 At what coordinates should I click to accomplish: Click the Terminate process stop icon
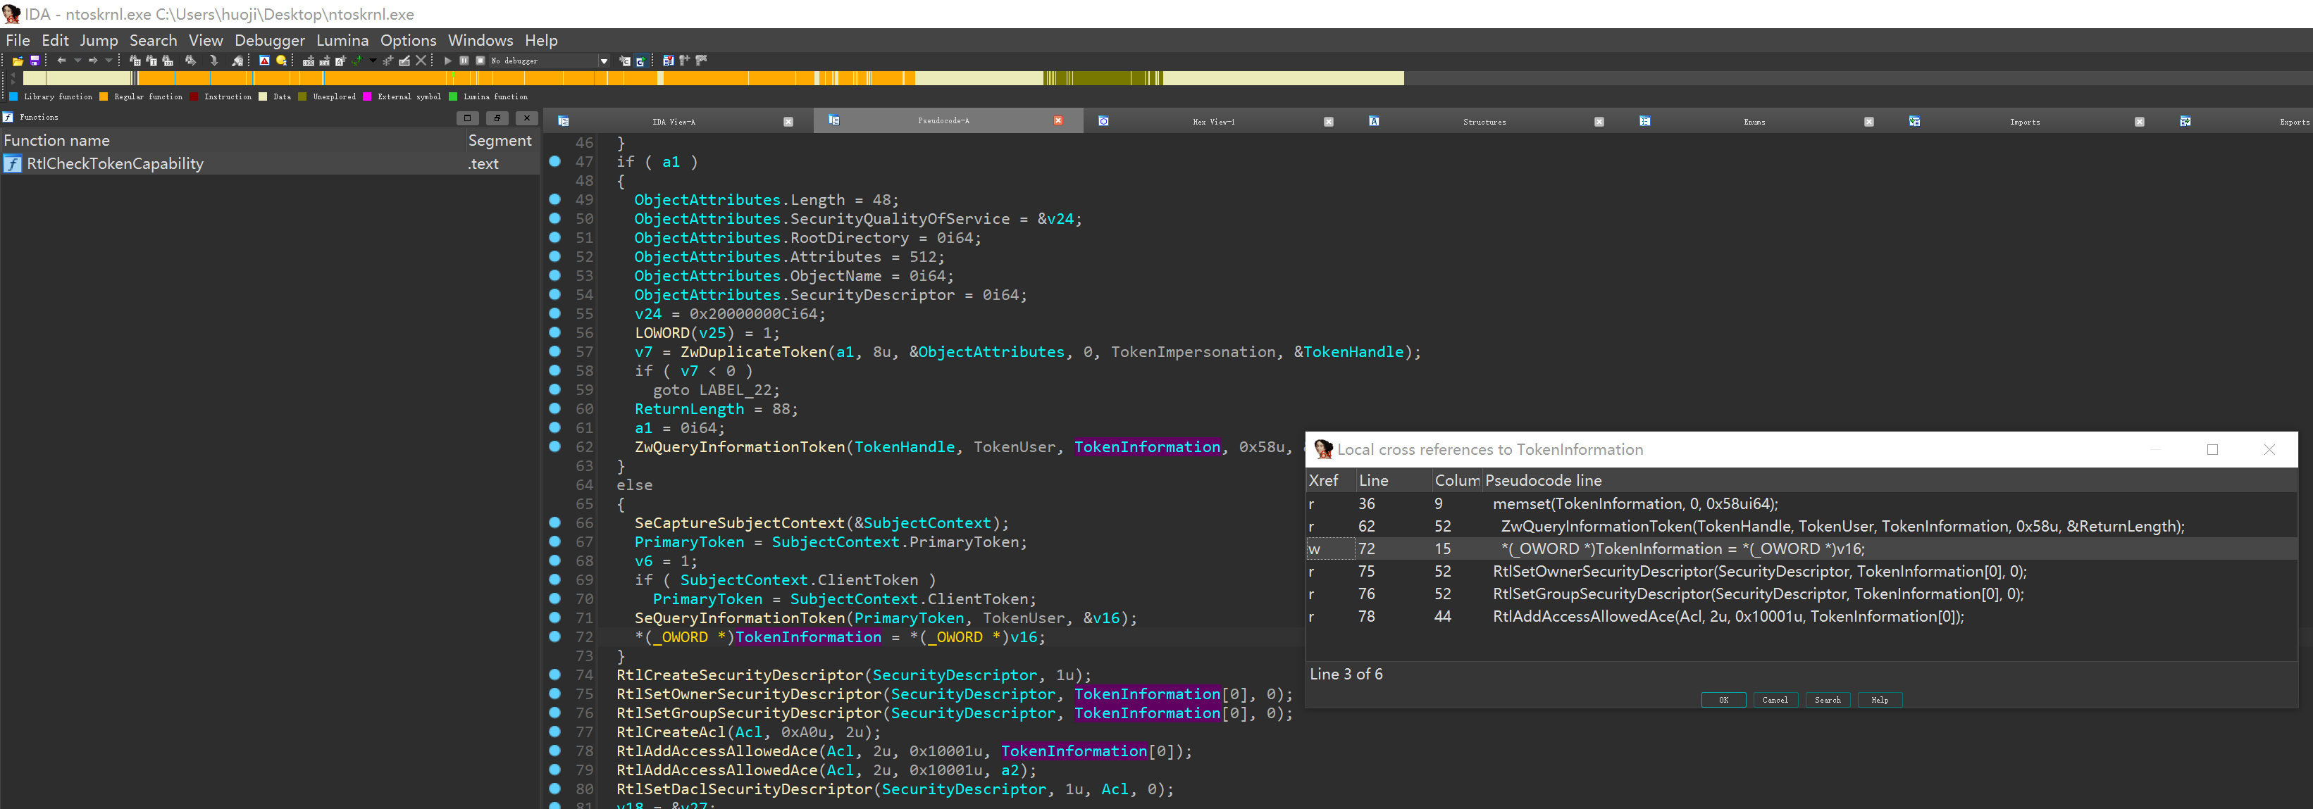(480, 61)
